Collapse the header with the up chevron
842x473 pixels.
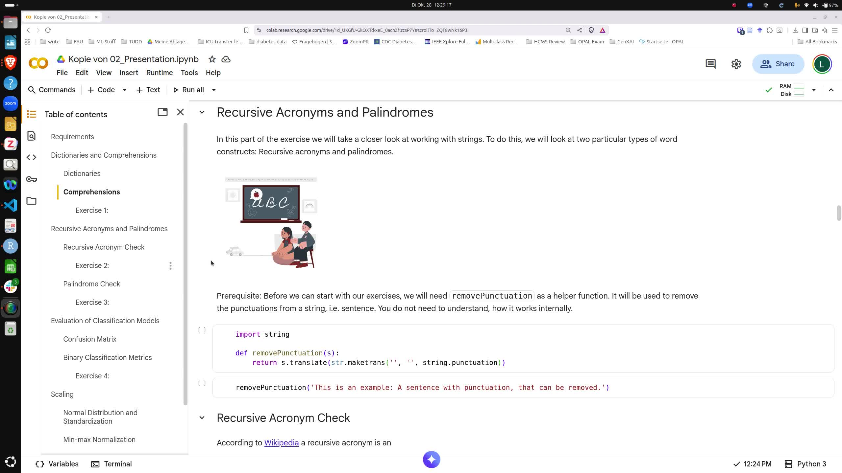tap(831, 90)
